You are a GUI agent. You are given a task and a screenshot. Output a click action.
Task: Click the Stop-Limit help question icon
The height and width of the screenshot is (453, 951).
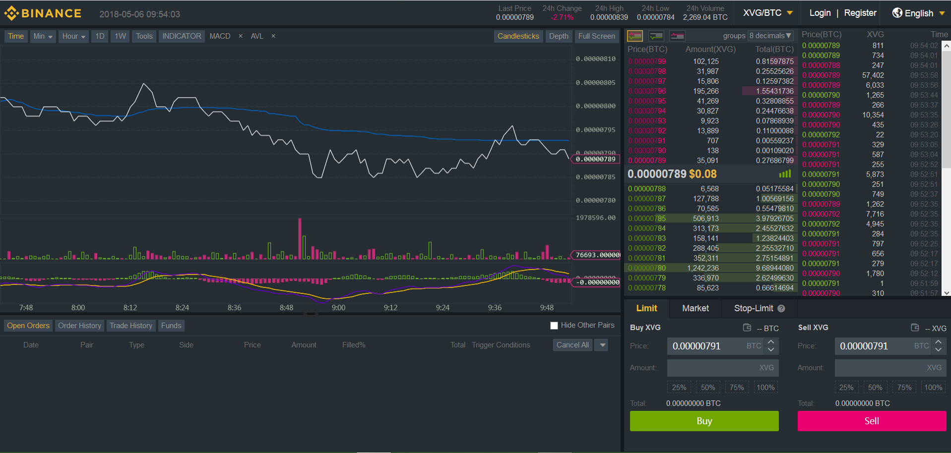(781, 308)
